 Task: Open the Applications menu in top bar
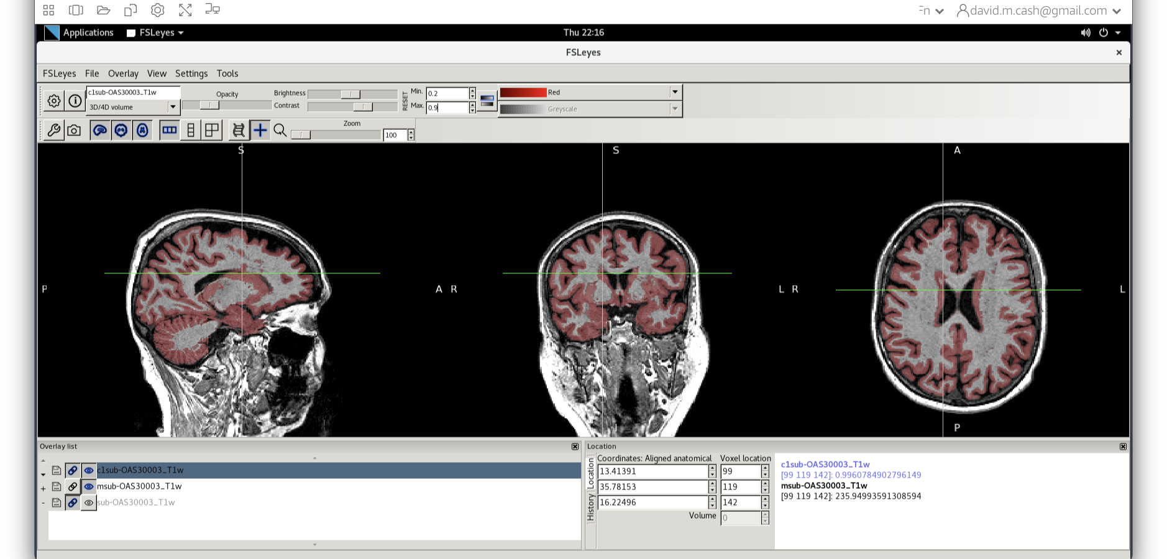click(88, 32)
